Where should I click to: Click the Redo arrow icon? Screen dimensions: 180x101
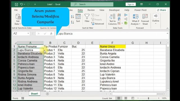click(28, 4)
